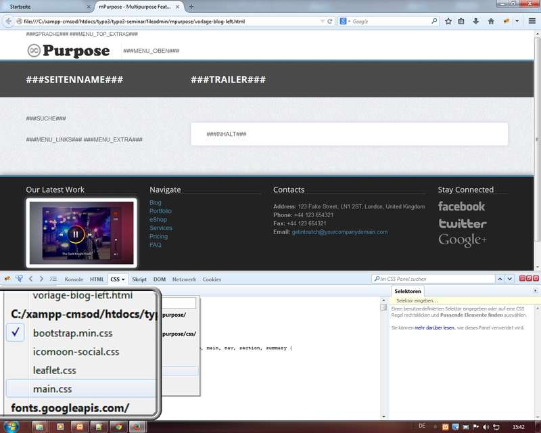
Task: Choose main.css from the stylesheet list
Action: click(52, 388)
